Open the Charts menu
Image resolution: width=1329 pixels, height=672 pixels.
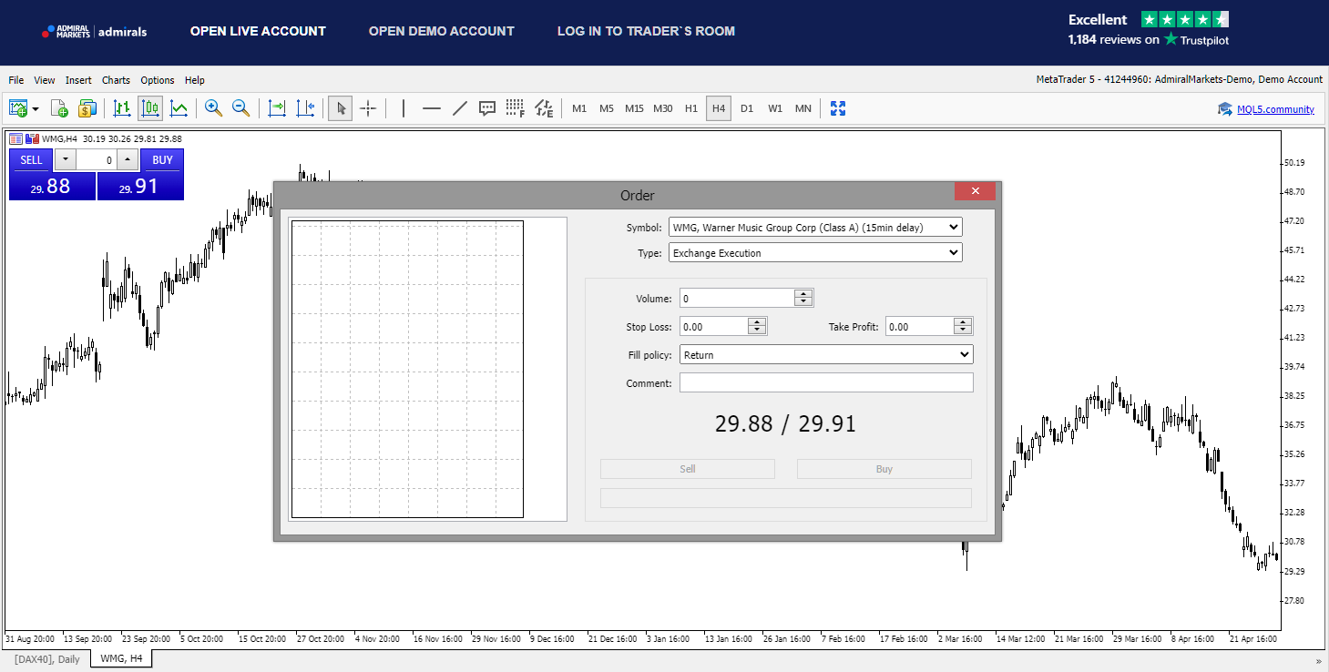pyautogui.click(x=116, y=80)
